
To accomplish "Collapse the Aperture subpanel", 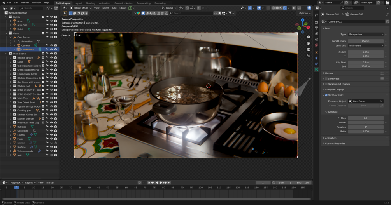I will point(326,112).
